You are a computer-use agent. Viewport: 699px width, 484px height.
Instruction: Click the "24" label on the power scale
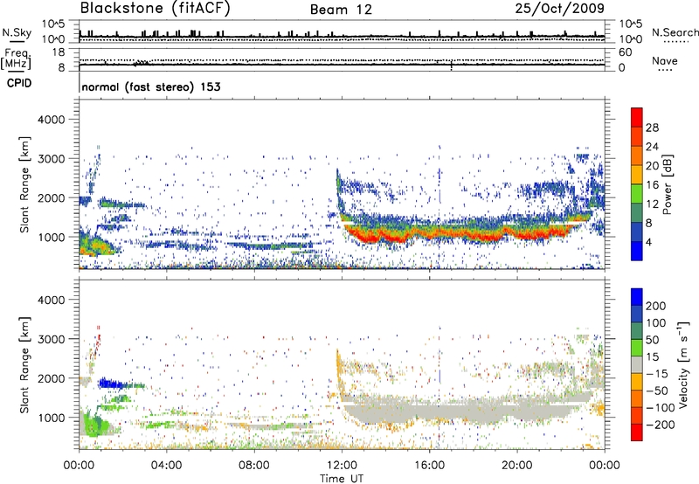(652, 147)
